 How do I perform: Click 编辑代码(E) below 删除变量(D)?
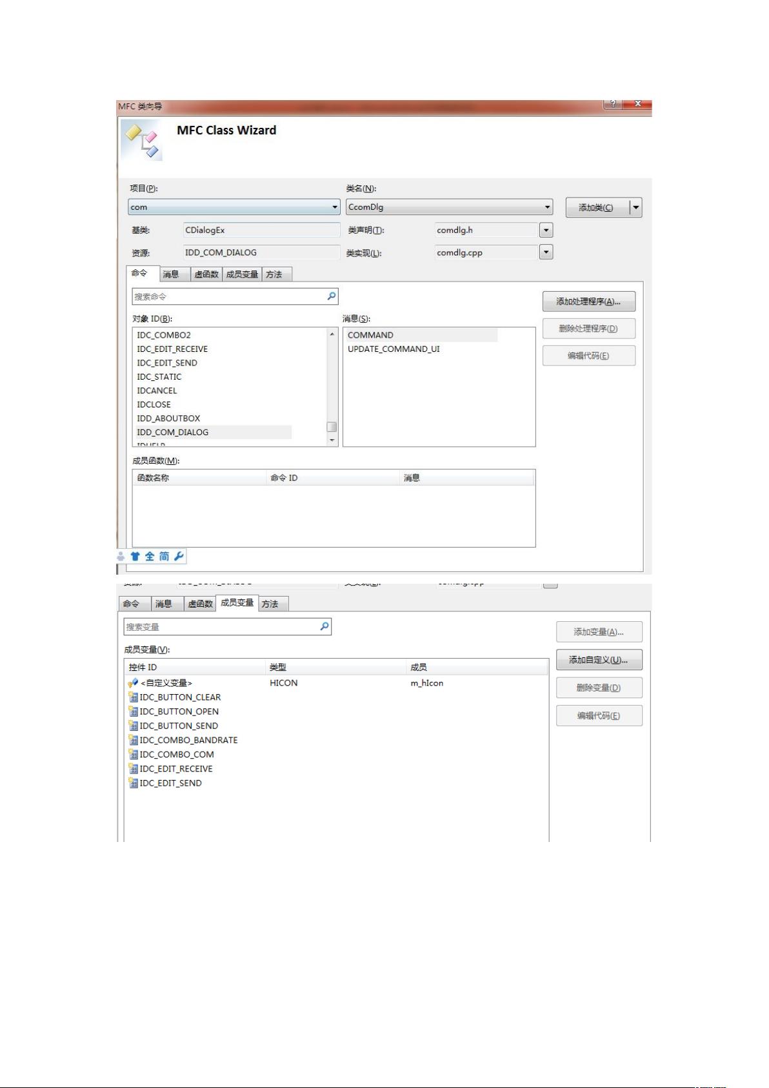click(599, 715)
